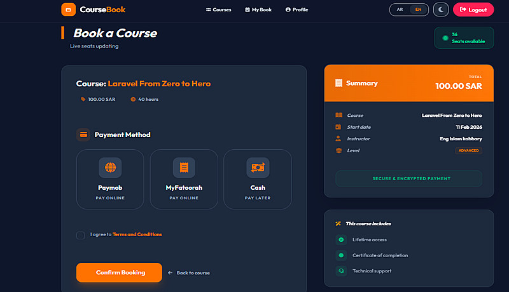Open Terms and Conditions link
This screenshot has height=292, width=509.
[x=137, y=234]
